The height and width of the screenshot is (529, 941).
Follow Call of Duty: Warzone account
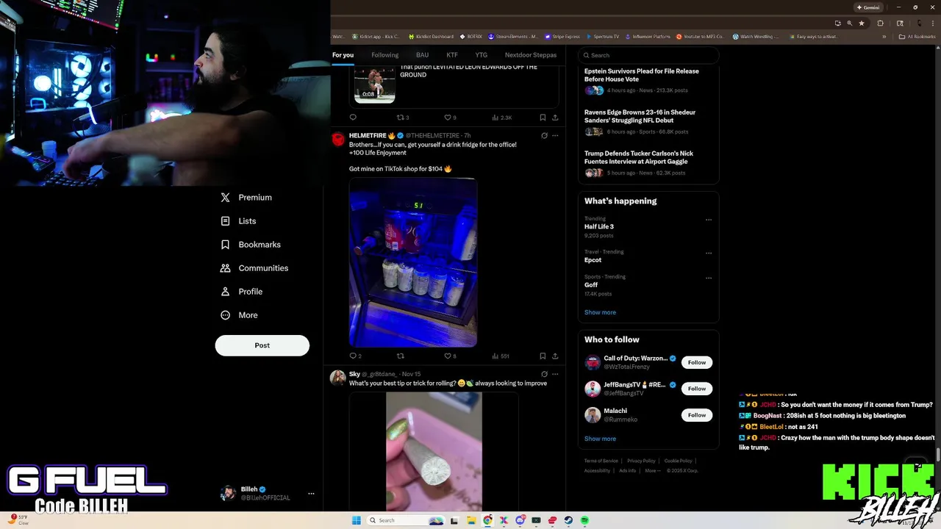click(x=697, y=362)
